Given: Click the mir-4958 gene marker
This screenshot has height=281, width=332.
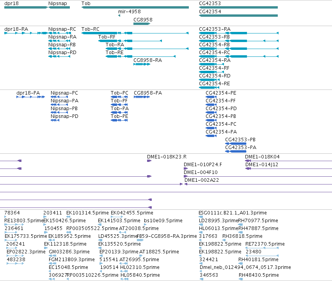Looking at the screenshot, I should tap(119, 16).
